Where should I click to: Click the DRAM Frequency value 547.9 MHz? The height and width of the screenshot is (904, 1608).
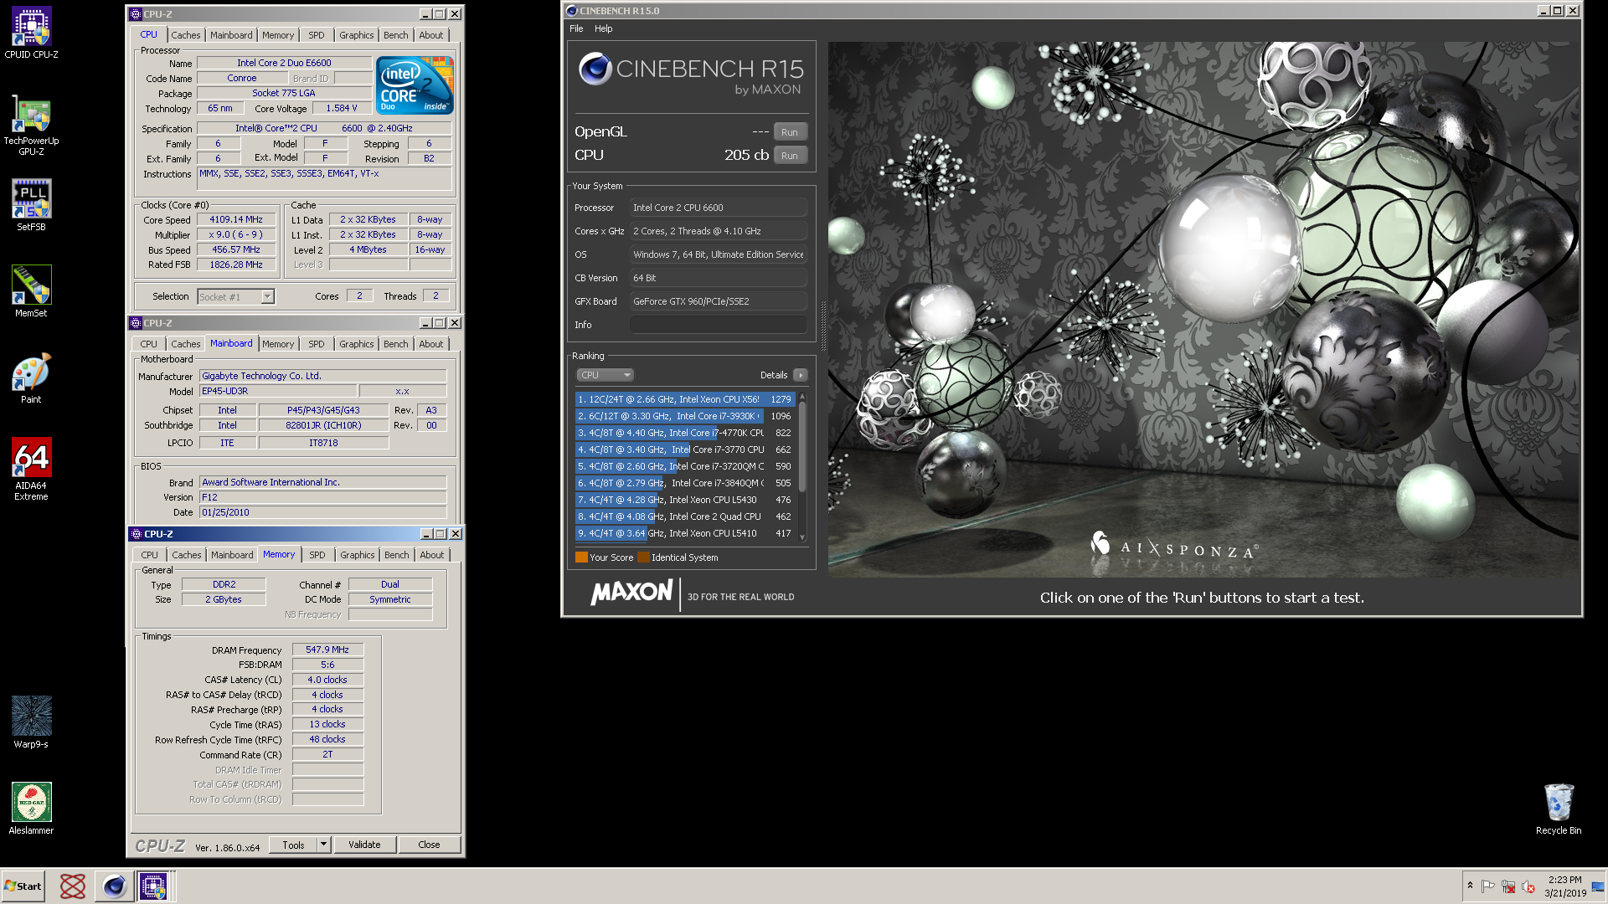click(327, 650)
